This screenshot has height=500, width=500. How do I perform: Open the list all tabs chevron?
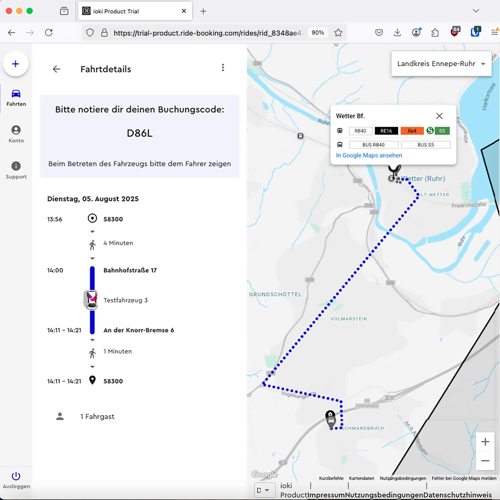pos(476,11)
